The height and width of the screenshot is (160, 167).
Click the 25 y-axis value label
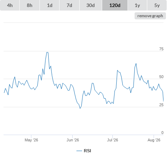[x=161, y=105]
